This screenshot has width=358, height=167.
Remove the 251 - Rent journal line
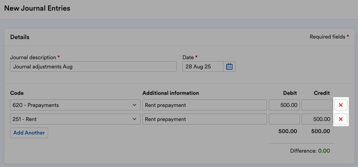(x=341, y=119)
